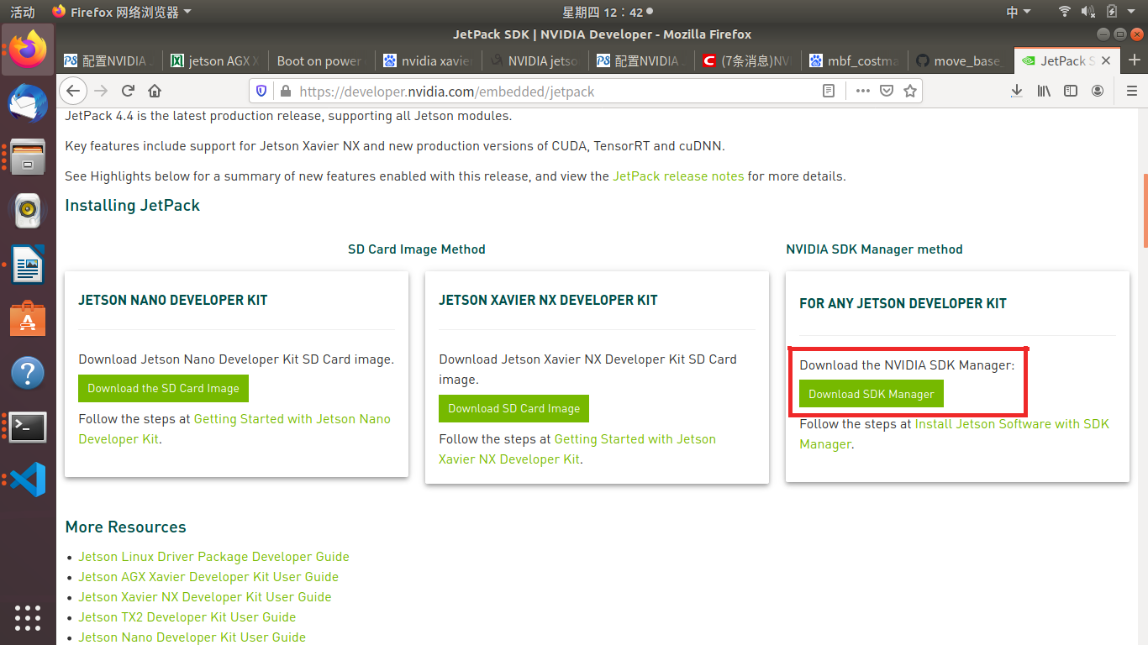Open Jetson Nano Developer Kit User Guide
1148x645 pixels.
point(192,637)
